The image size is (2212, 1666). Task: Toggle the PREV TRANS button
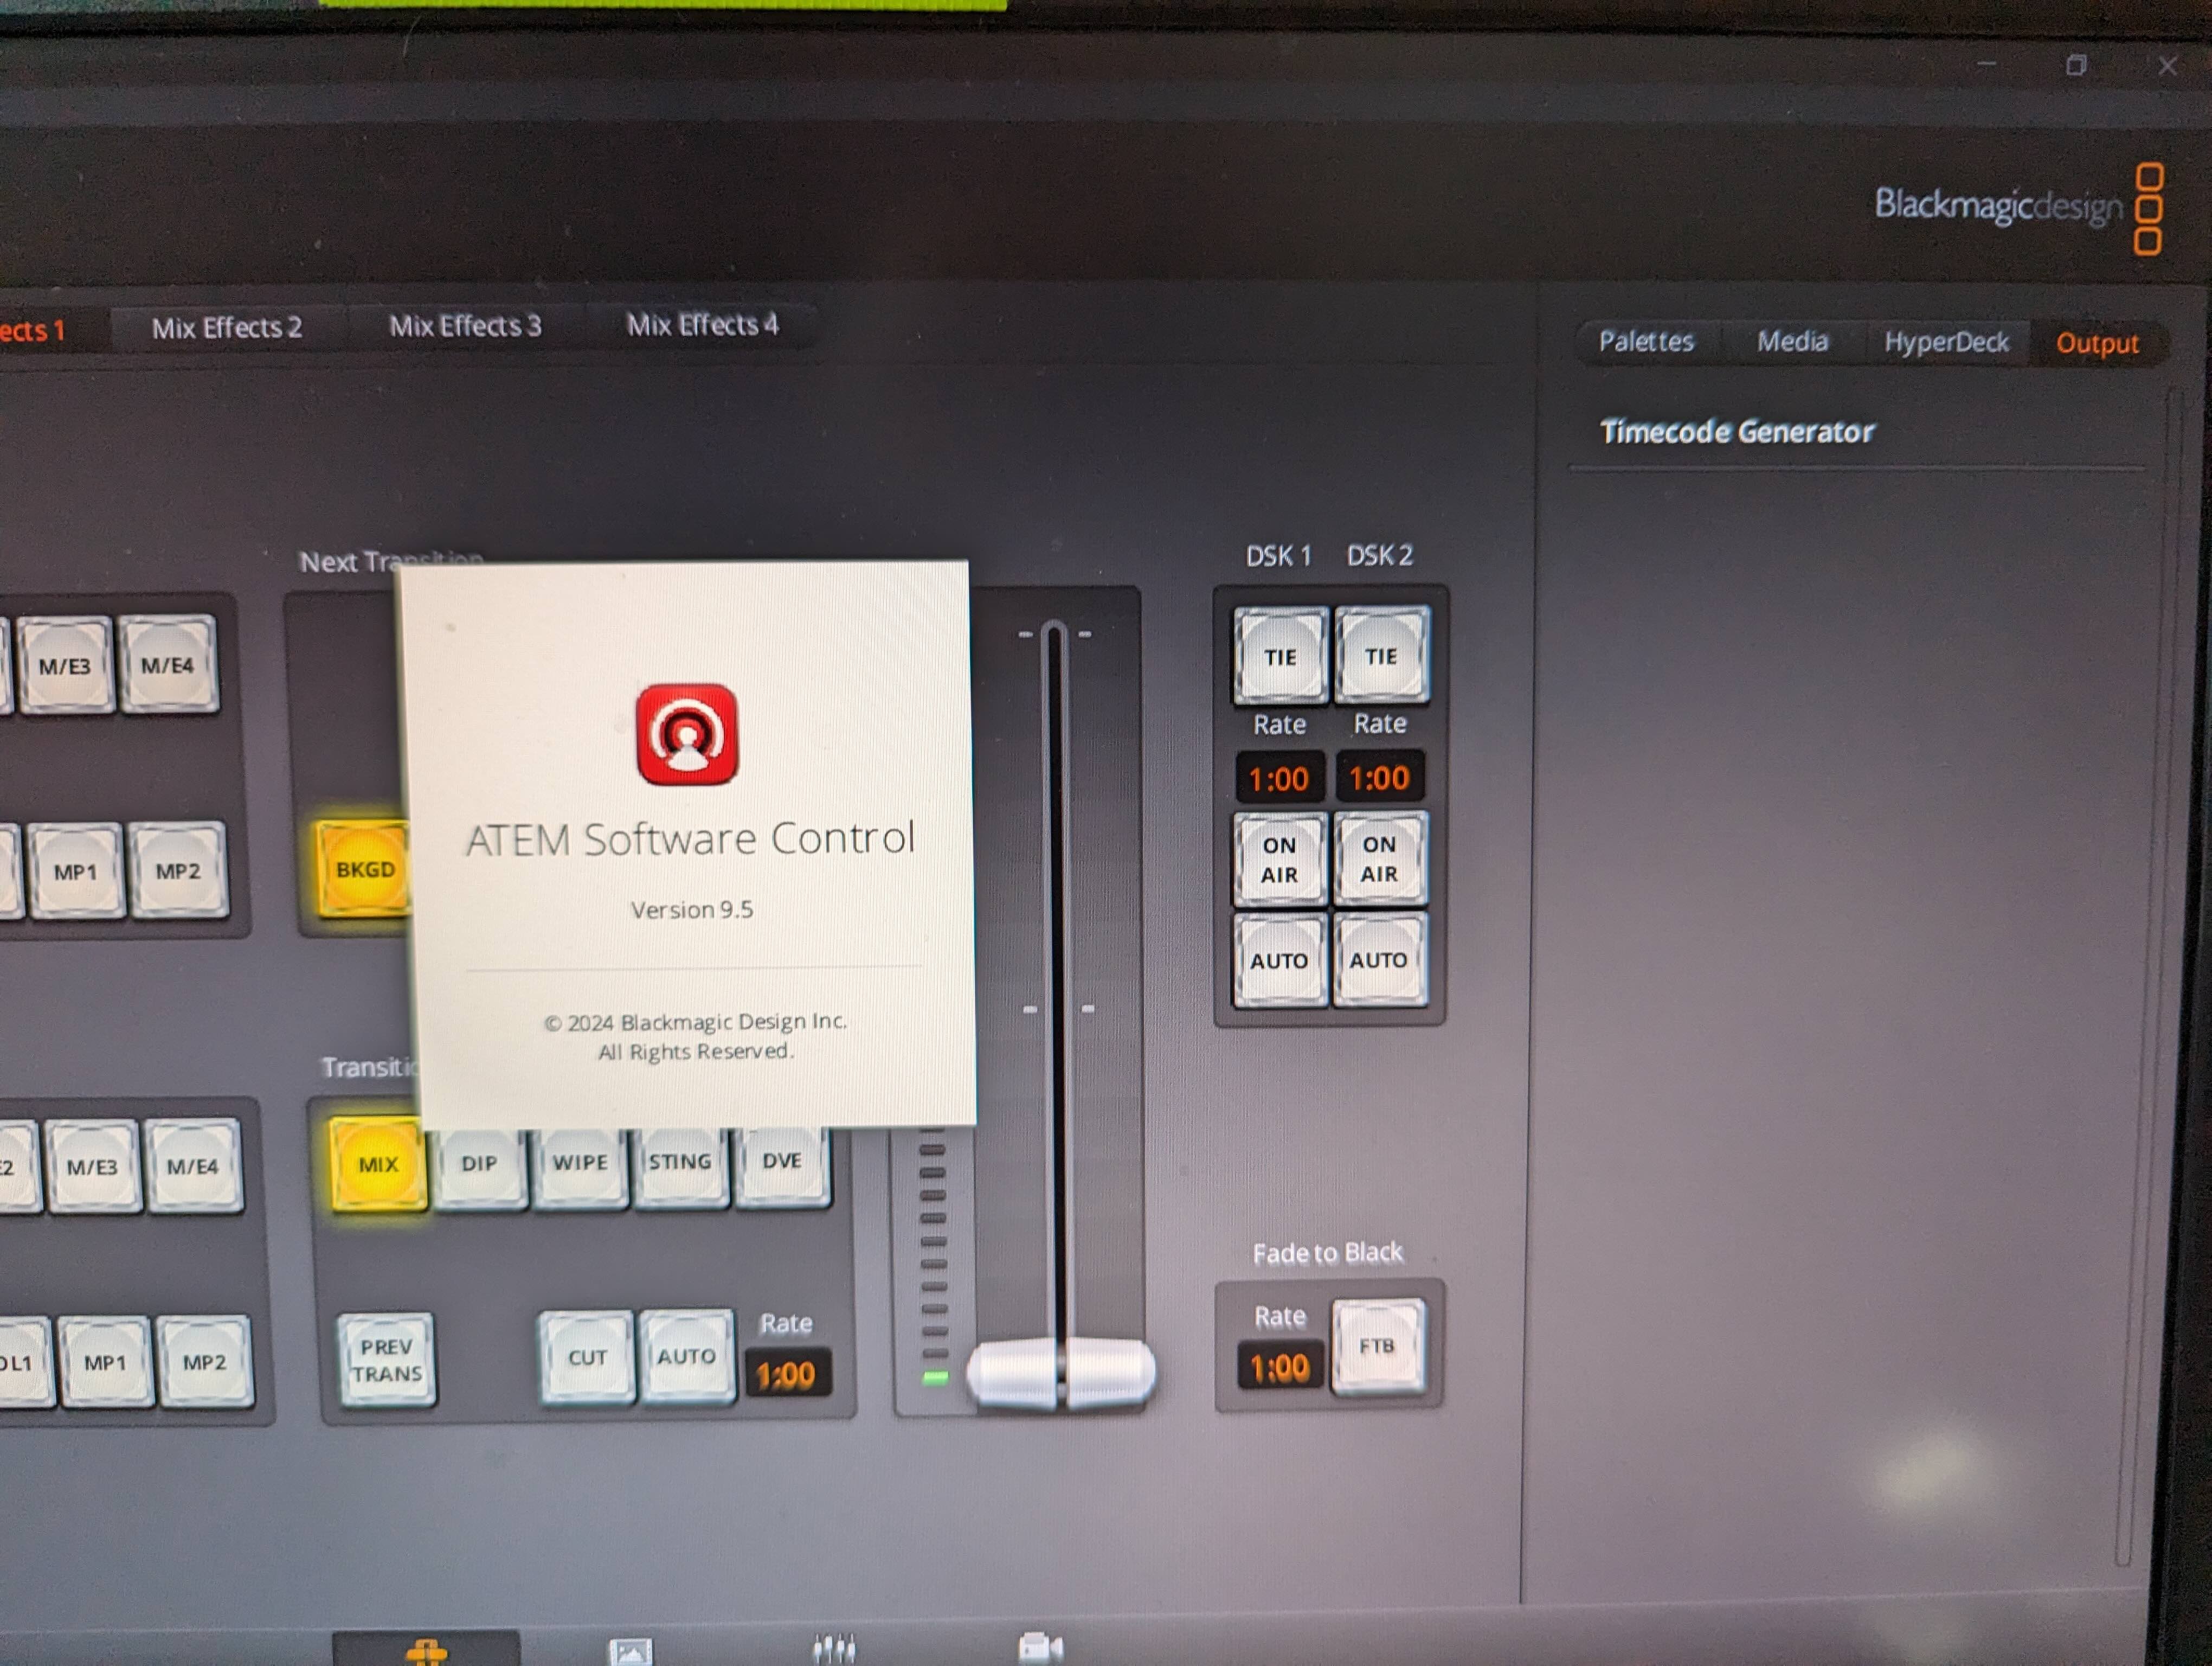pyautogui.click(x=387, y=1360)
